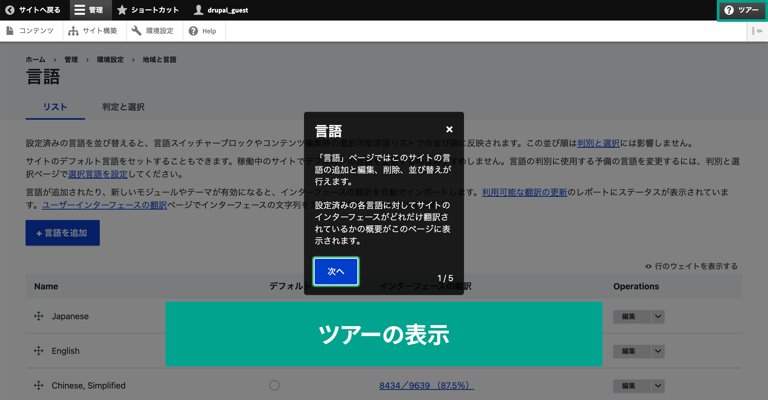This screenshot has width=768, height=400.
Task: Expand the English row operations dropdown
Action: click(658, 351)
